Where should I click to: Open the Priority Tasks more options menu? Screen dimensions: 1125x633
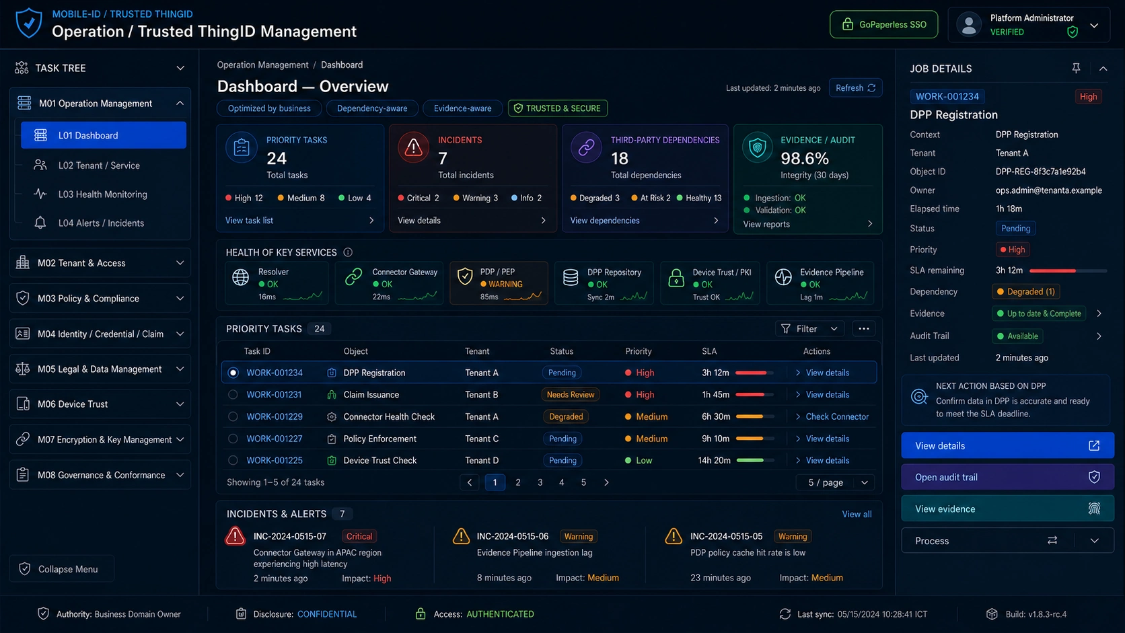coord(864,328)
